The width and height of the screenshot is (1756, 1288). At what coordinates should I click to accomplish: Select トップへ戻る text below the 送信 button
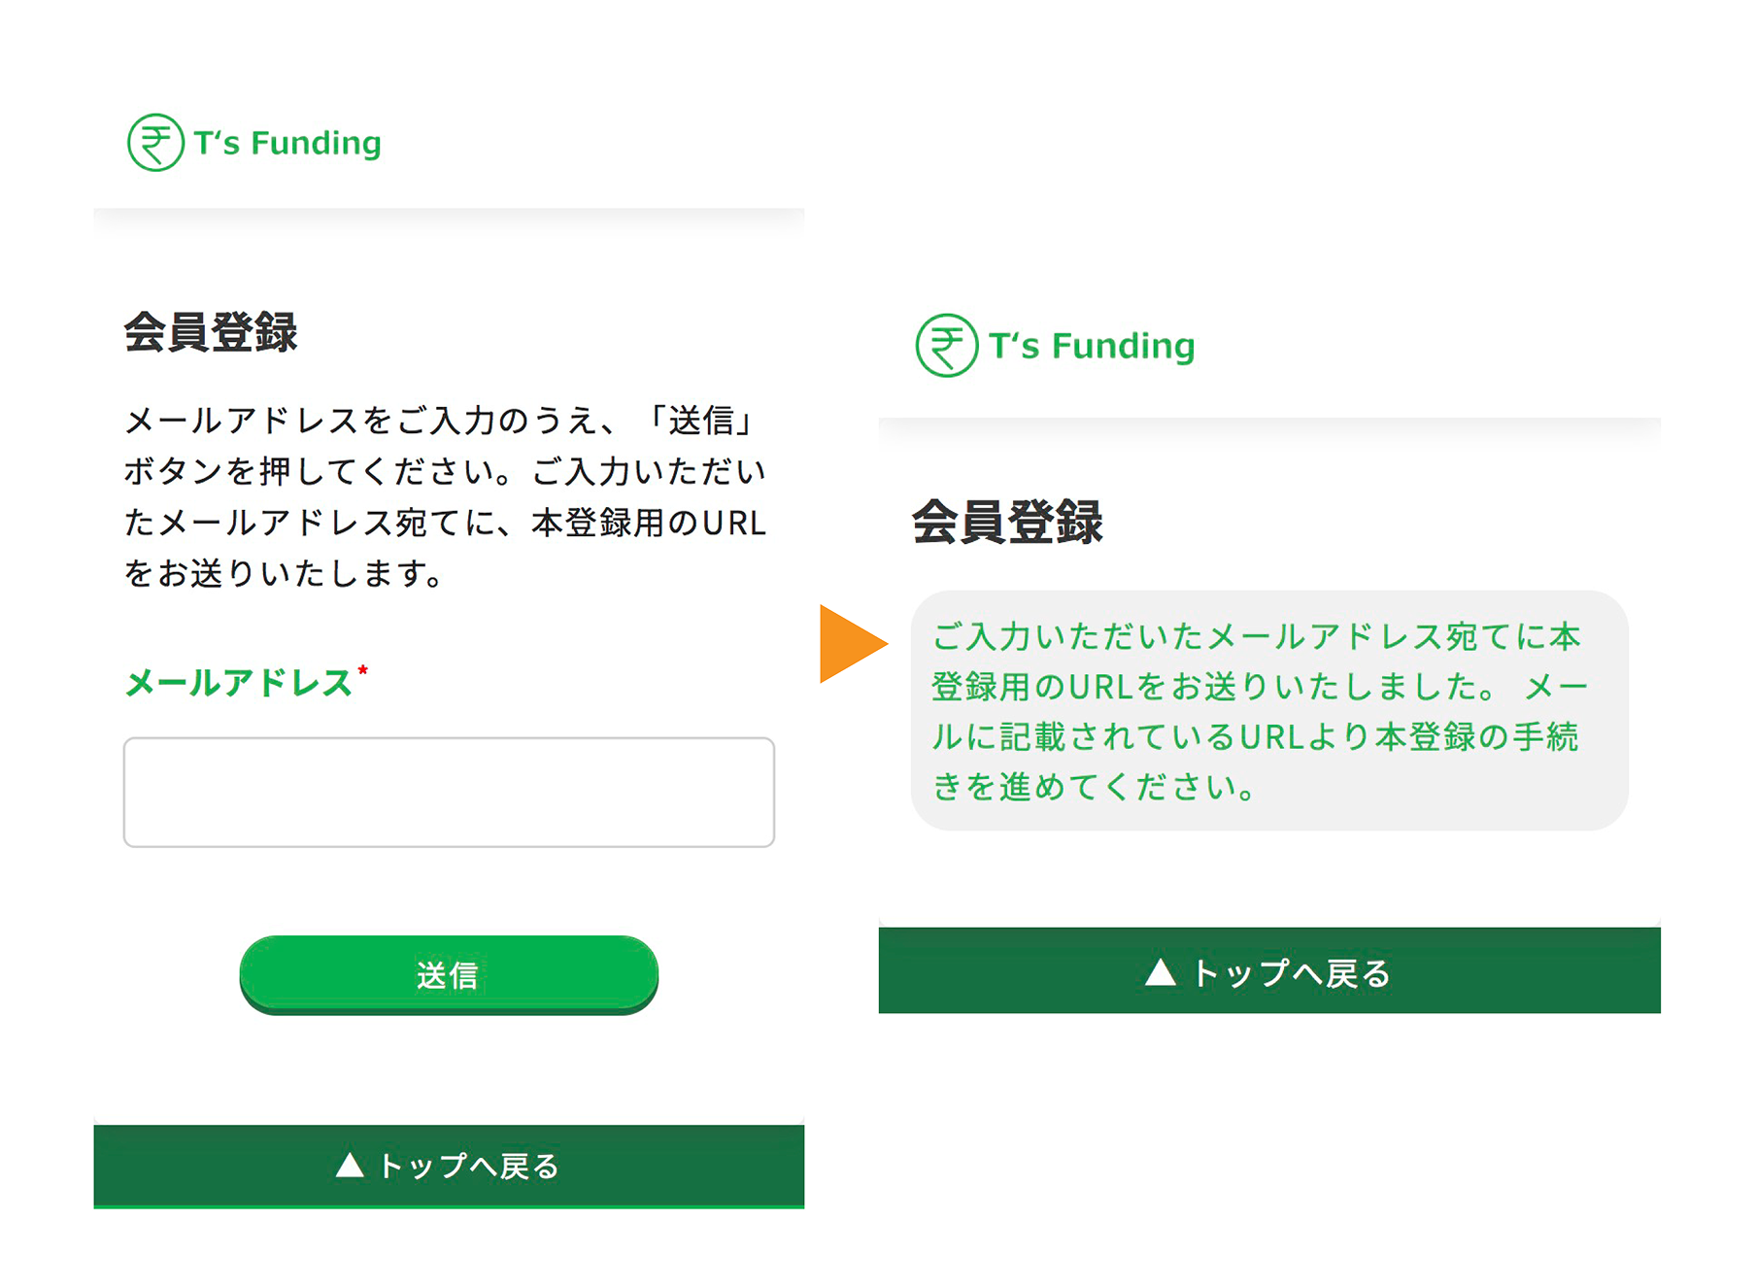pyautogui.click(x=469, y=1166)
